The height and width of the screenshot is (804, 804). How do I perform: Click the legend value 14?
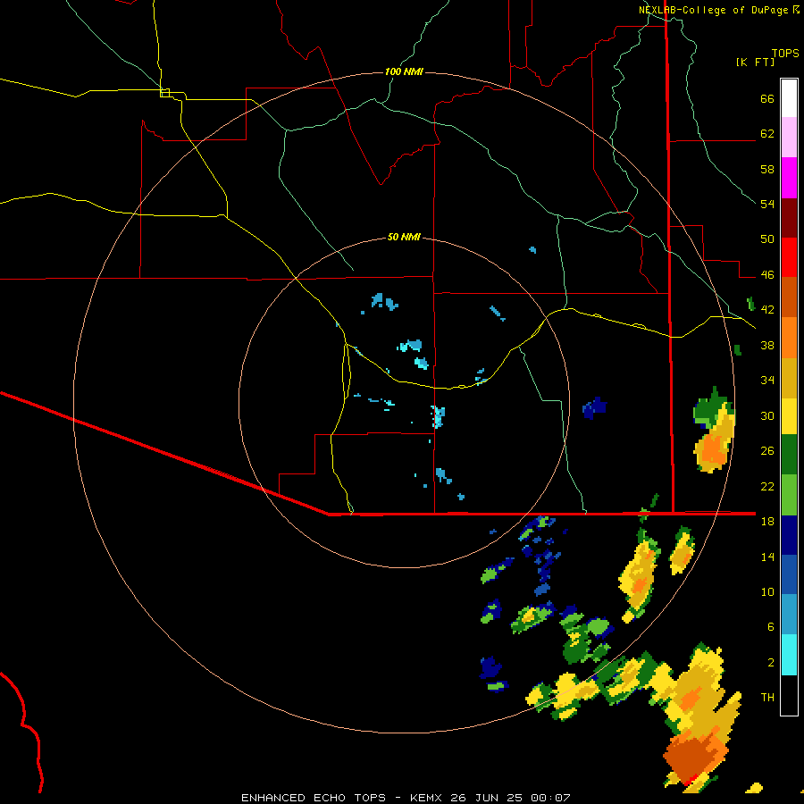click(767, 557)
